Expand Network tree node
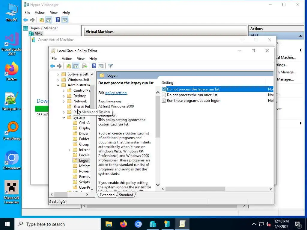This screenshot has width=307, height=230. pyautogui.click(x=64, y=101)
